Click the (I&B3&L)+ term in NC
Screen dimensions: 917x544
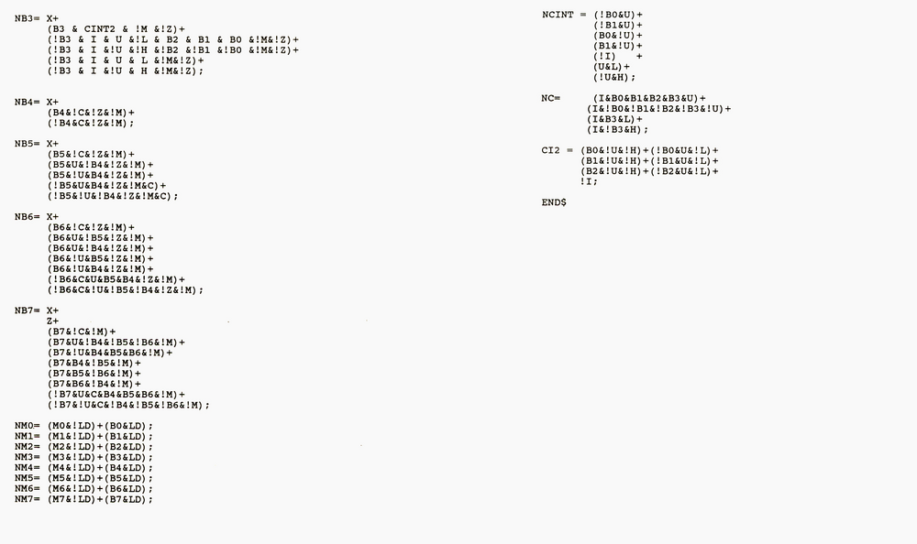[615, 119]
